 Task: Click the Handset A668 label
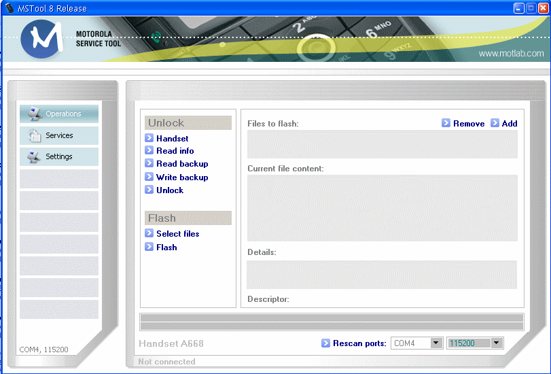tap(171, 343)
